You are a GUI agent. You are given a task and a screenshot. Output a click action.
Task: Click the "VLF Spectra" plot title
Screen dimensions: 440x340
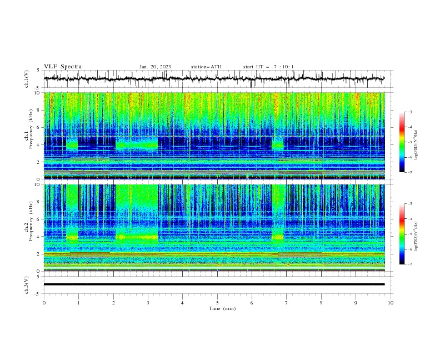(x=63, y=67)
